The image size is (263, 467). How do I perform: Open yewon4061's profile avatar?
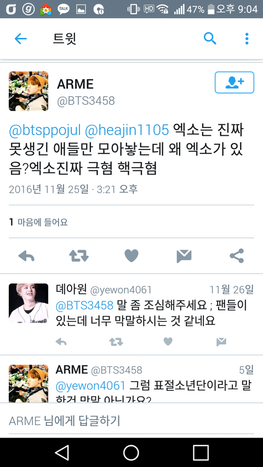pos(28,303)
